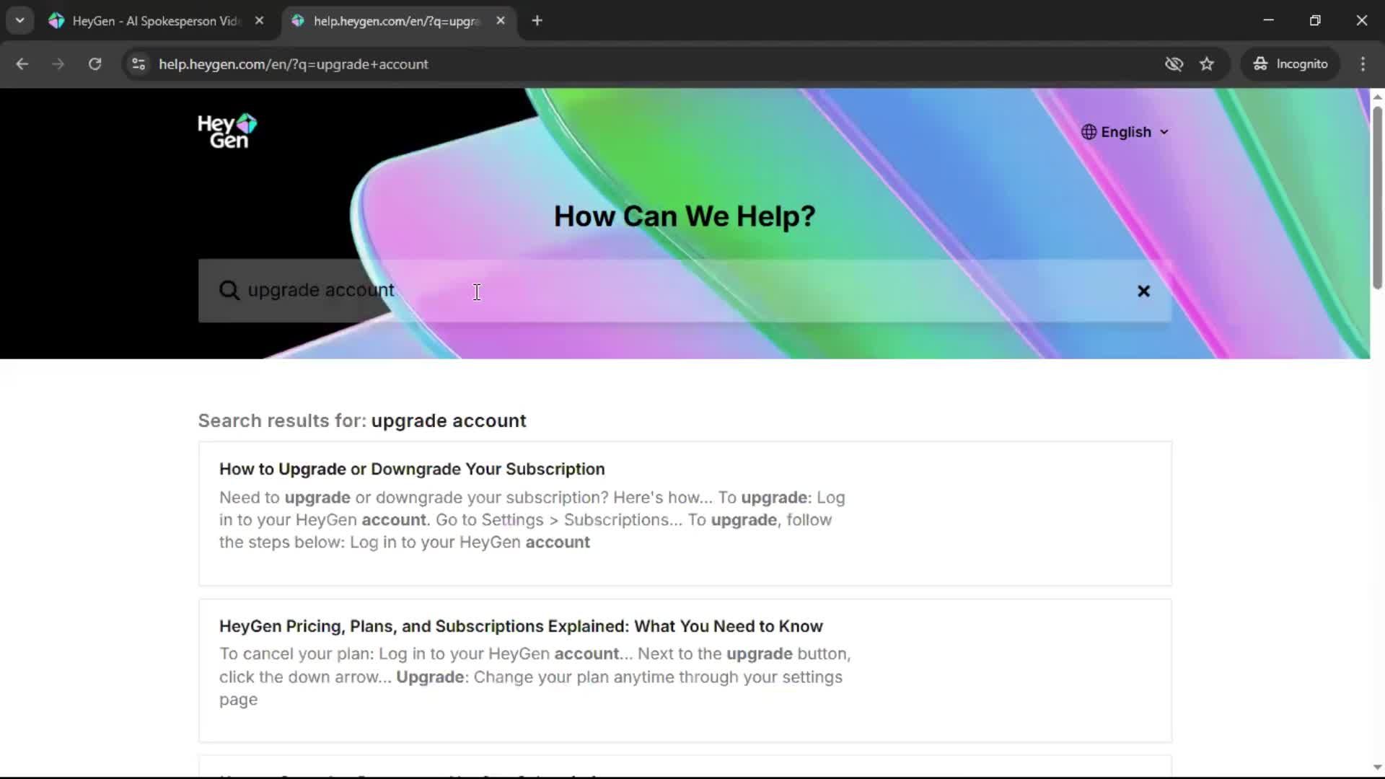Open HeyGen Pricing, Plans, and Subscriptions article
Screen dimensions: 1385x779
(520, 626)
